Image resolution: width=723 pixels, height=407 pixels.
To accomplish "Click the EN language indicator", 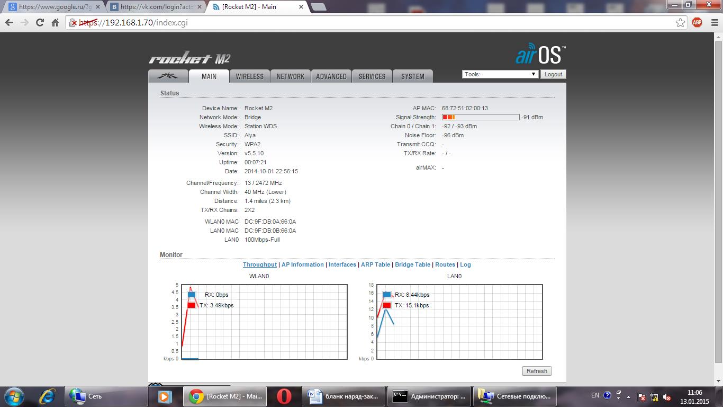I will click(595, 395).
